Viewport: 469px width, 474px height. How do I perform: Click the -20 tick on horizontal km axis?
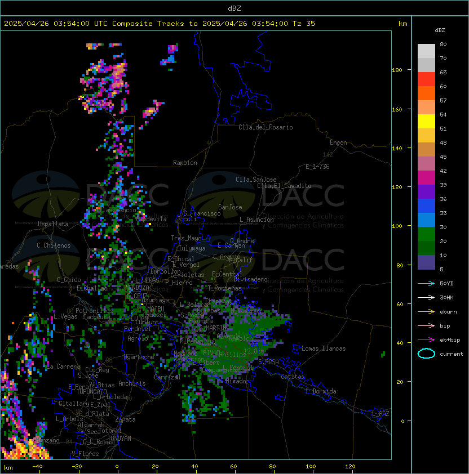[77, 467]
